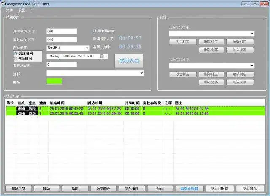Click 编辑村庄 under saved targets
The width and height of the screenshot is (270, 196).
pos(240,74)
